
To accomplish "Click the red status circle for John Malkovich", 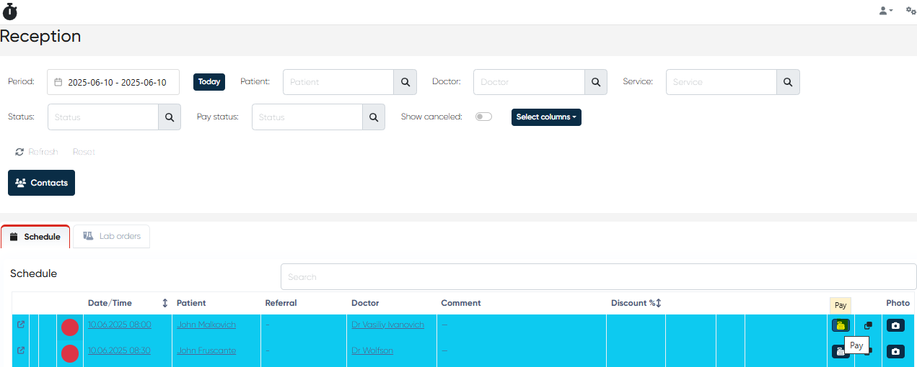I will [x=70, y=327].
